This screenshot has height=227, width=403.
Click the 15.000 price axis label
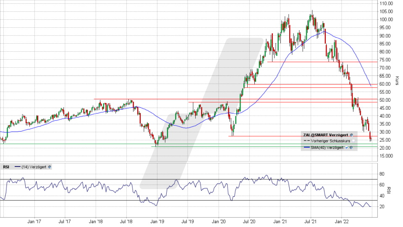(386, 156)
